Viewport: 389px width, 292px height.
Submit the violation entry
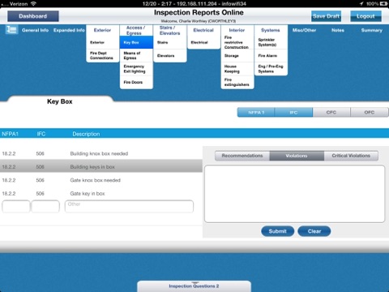click(x=278, y=231)
